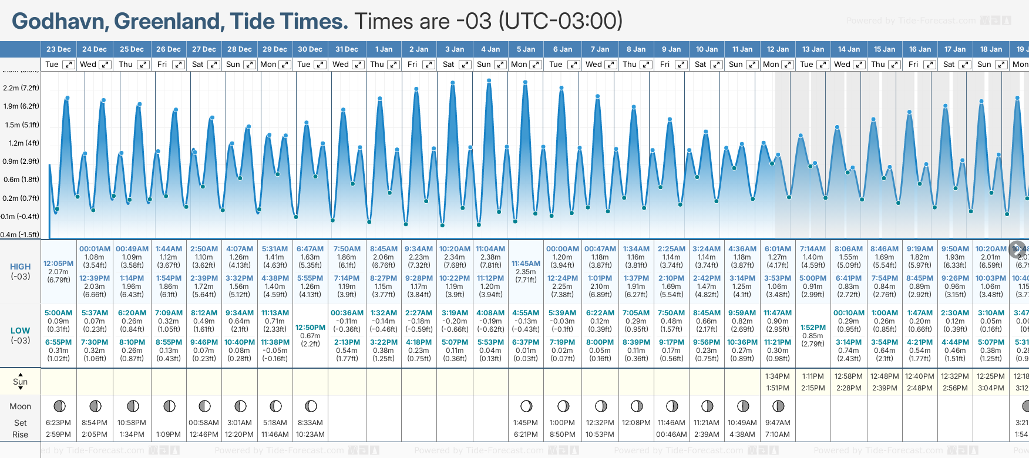
Task: Click the moon phase icon for 12 Jan
Action: 778,406
